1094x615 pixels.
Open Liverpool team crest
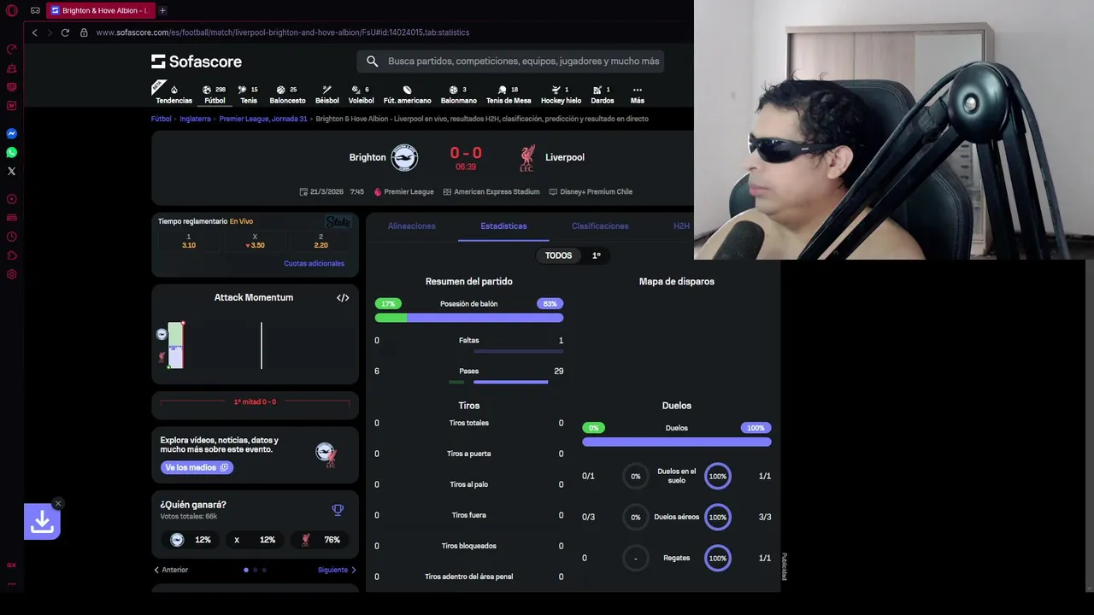(526, 157)
